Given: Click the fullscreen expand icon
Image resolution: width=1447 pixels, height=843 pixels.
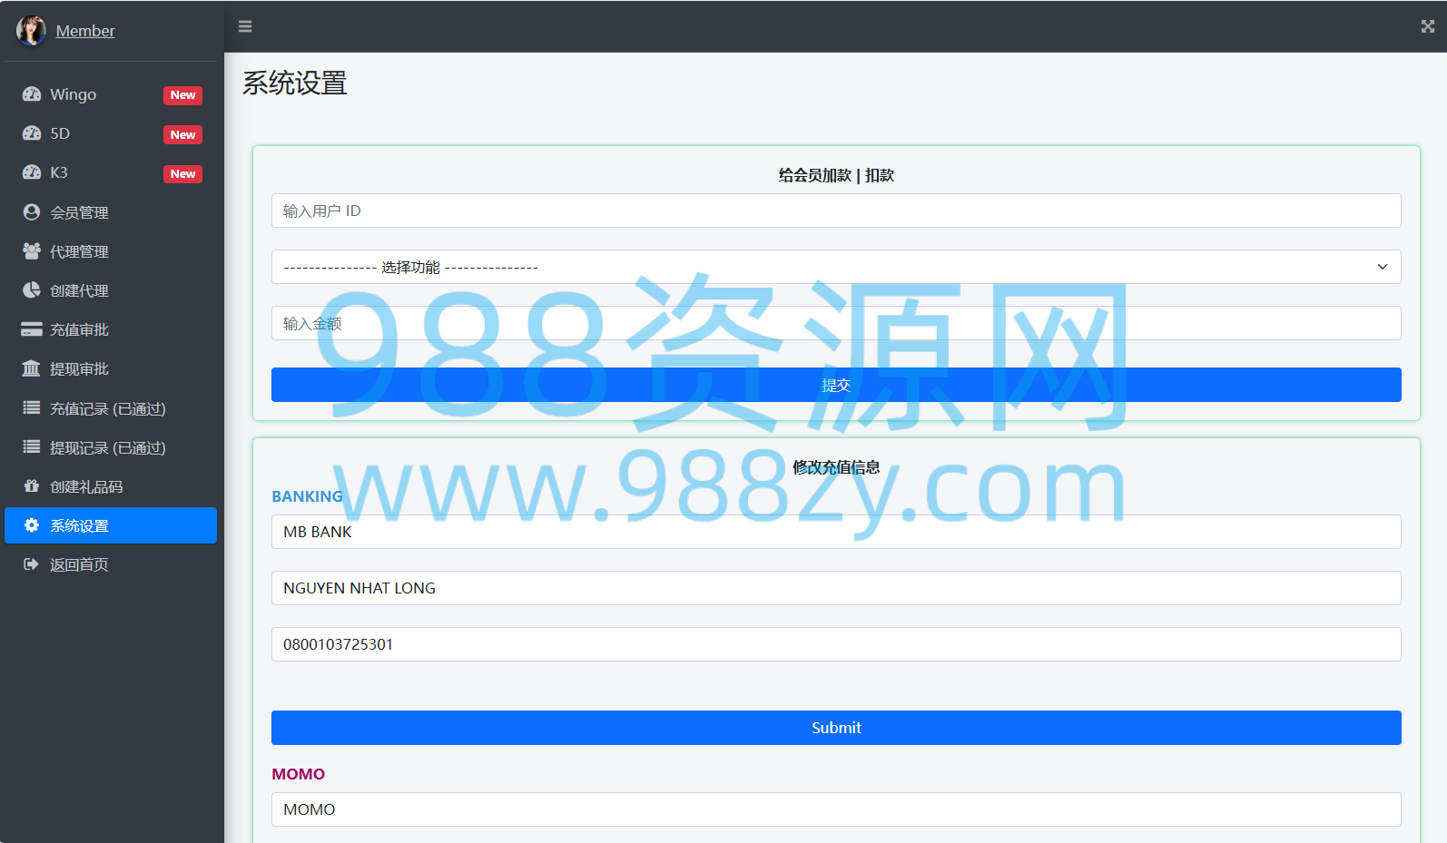Looking at the screenshot, I should 1428,26.
